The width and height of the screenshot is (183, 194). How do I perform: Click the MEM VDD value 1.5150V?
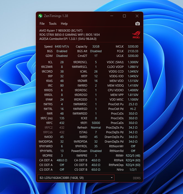click(x=133, y=81)
